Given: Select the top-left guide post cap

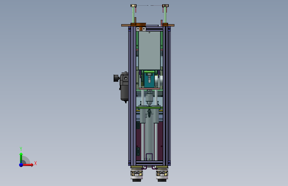Looking at the screenshot, I should 134,6.
